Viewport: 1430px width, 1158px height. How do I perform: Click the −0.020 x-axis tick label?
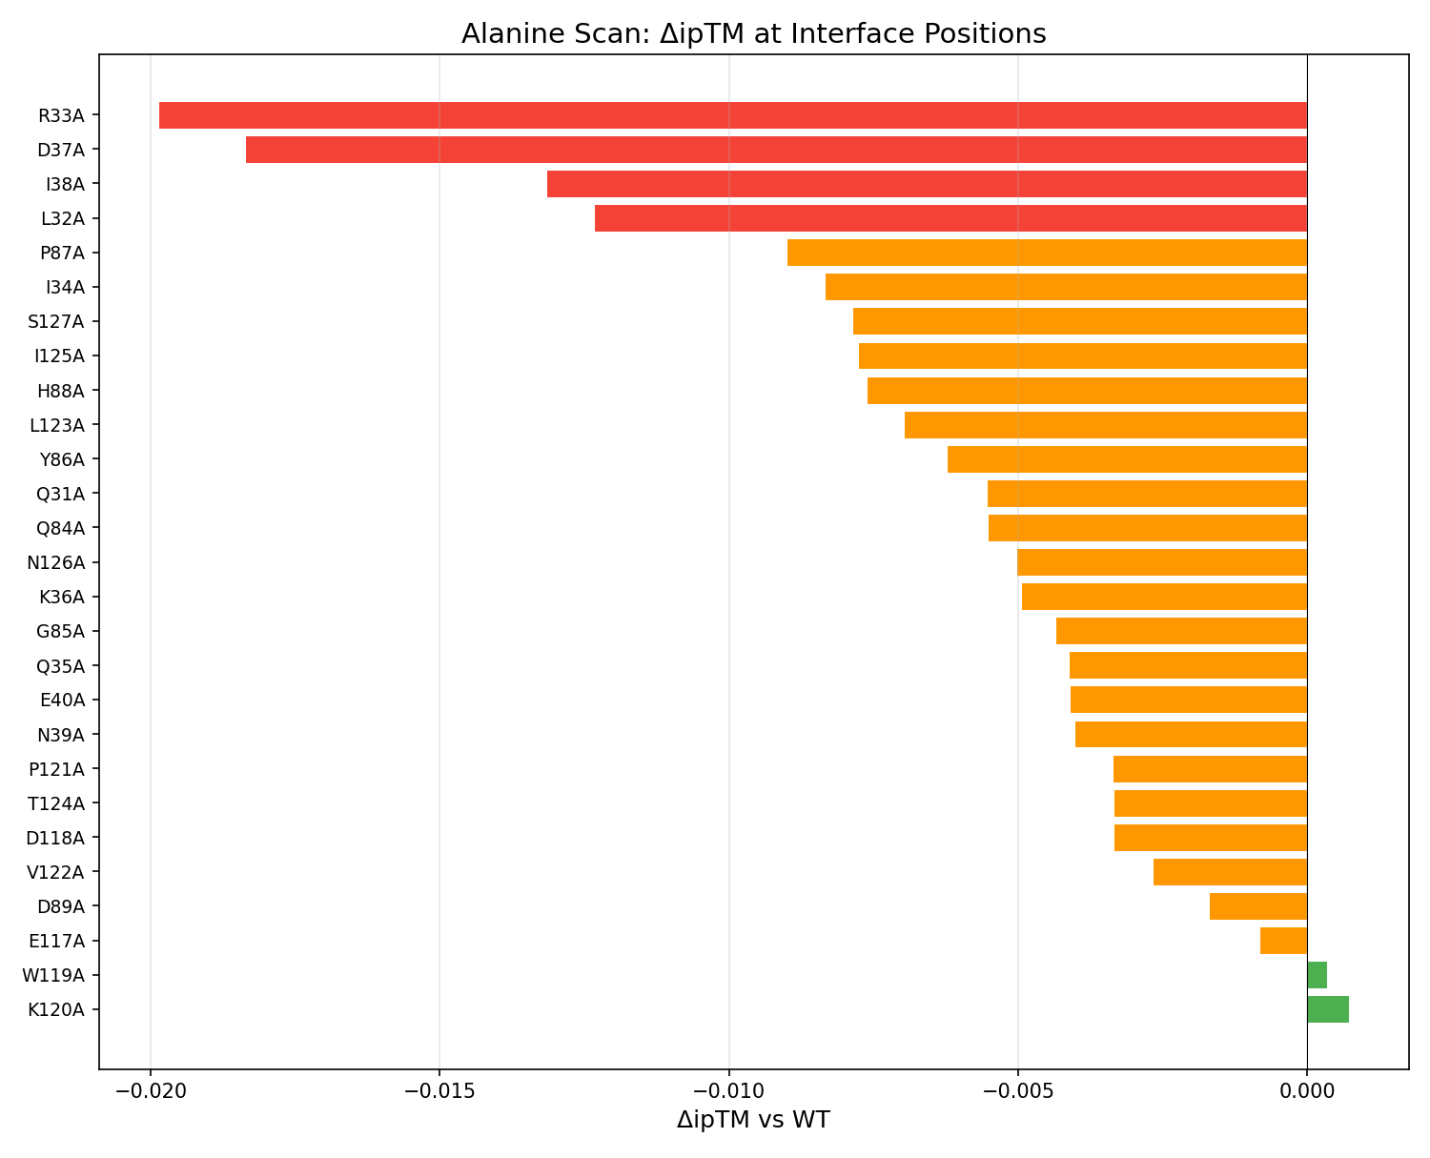[150, 1089]
